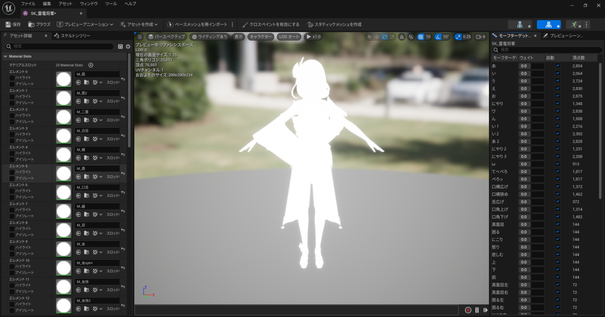The width and height of the screenshot is (605, 317).
Task: Collapse the Material Slots section
Action: point(5,56)
